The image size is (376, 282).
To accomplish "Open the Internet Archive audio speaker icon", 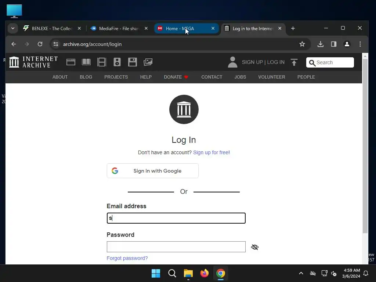I will coord(117,62).
